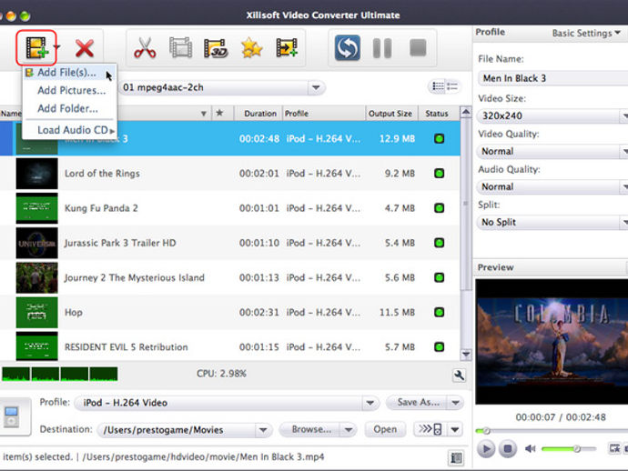Start conversion with the blue Convert button
Image resolution: width=628 pixels, height=471 pixels.
(348, 48)
